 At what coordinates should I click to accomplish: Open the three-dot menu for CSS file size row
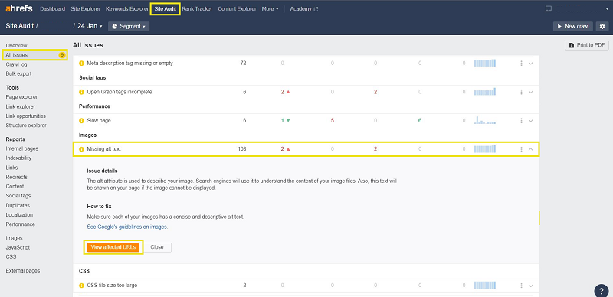tap(522, 286)
